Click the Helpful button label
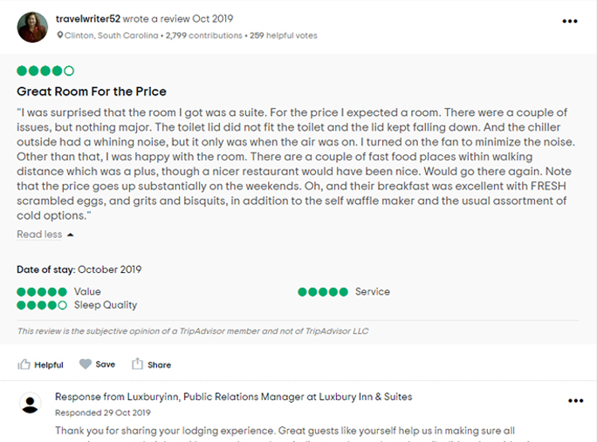The height and width of the screenshot is (442, 597). [49, 365]
